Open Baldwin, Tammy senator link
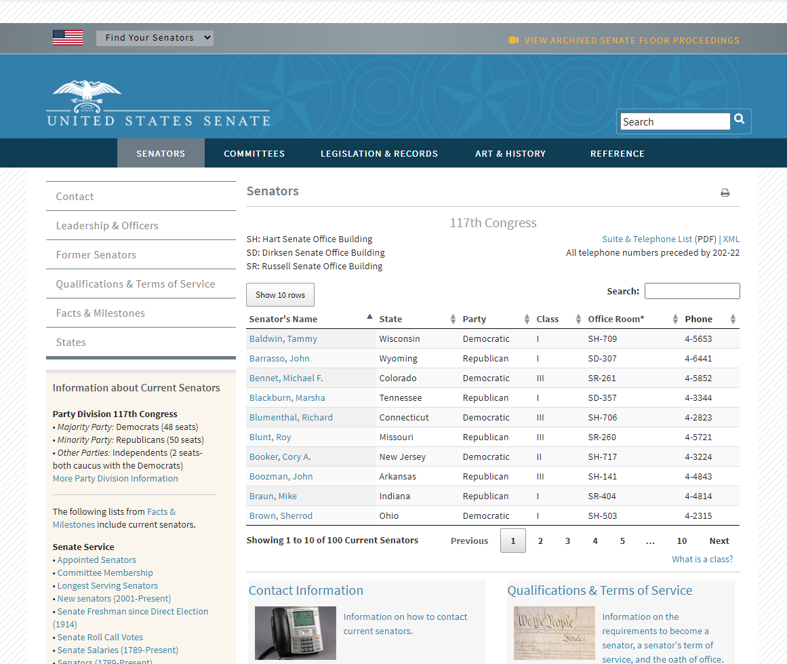The width and height of the screenshot is (787, 664). [x=283, y=338]
